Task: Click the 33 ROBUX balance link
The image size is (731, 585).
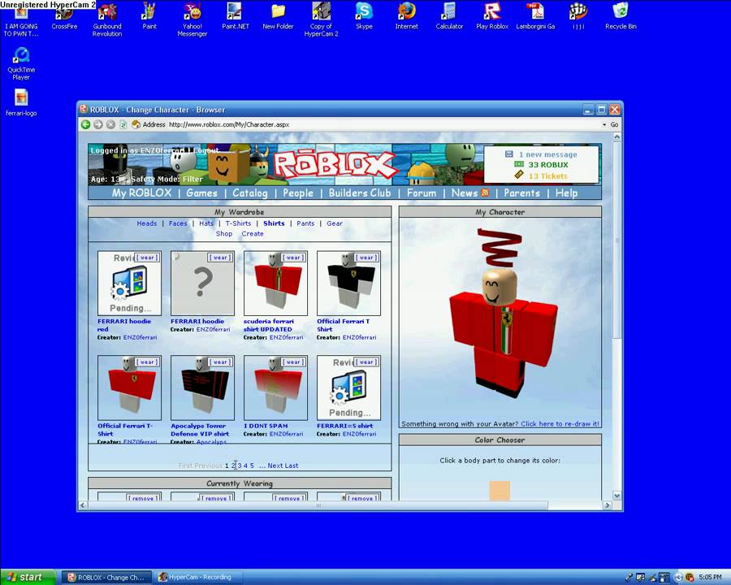Action: tap(548, 165)
